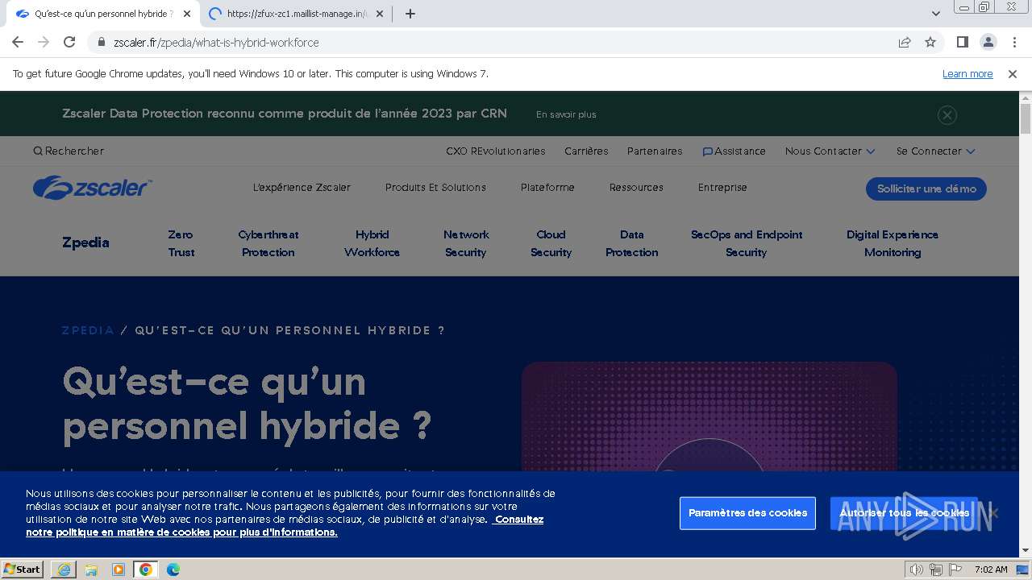Select Cloud Security category
This screenshot has width=1032, height=580.
pos(551,243)
